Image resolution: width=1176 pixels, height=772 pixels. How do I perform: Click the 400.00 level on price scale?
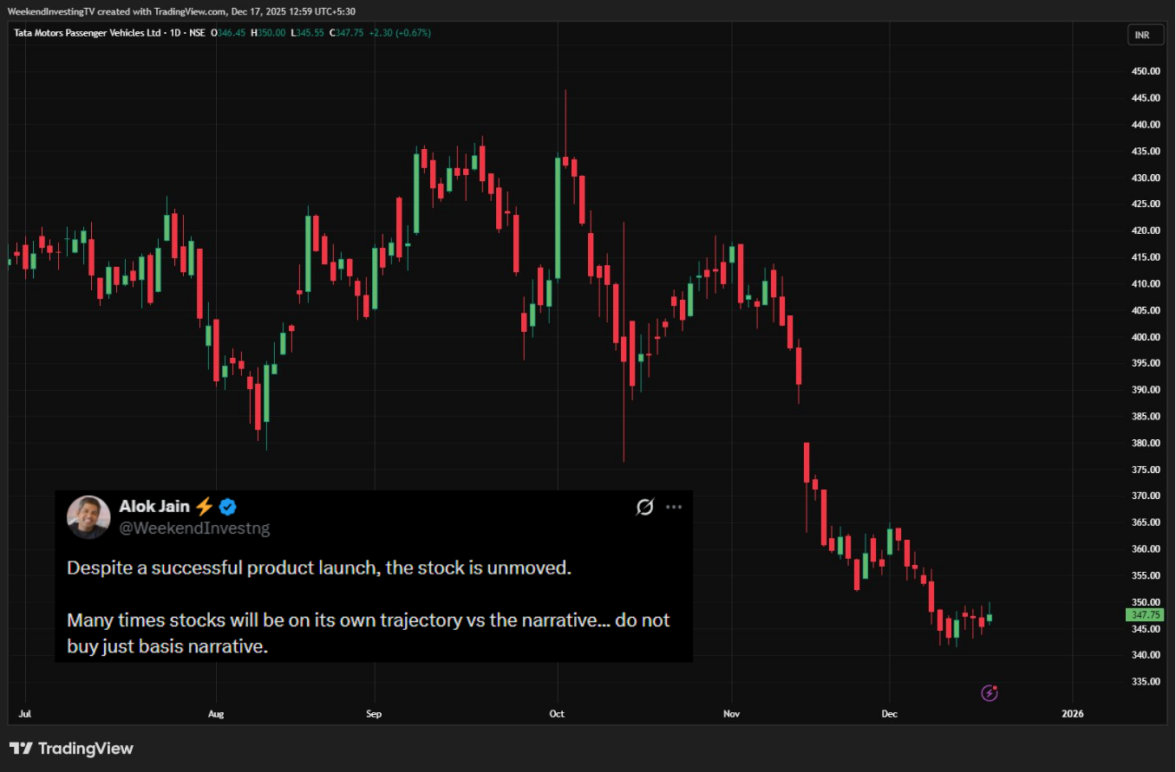tap(1146, 337)
